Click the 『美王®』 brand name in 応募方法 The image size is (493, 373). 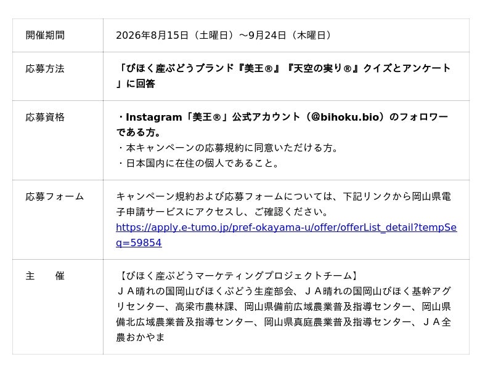258,68
